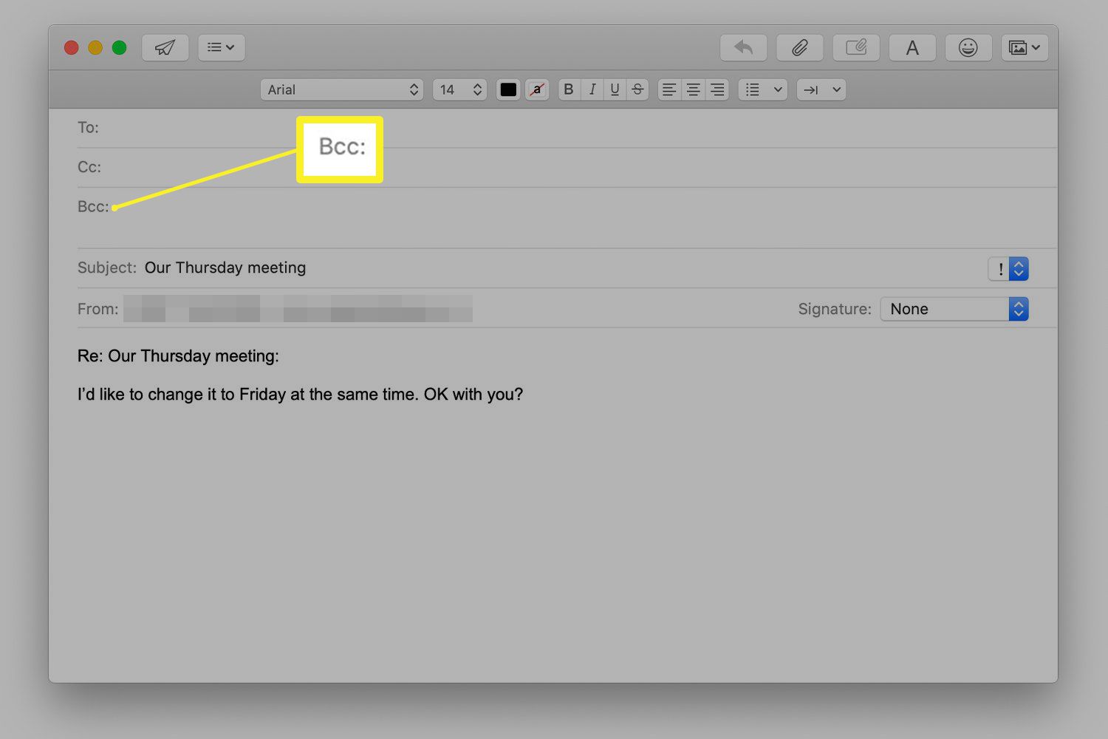Open the indentation dropdown
1108x739 pixels.
[x=821, y=89]
